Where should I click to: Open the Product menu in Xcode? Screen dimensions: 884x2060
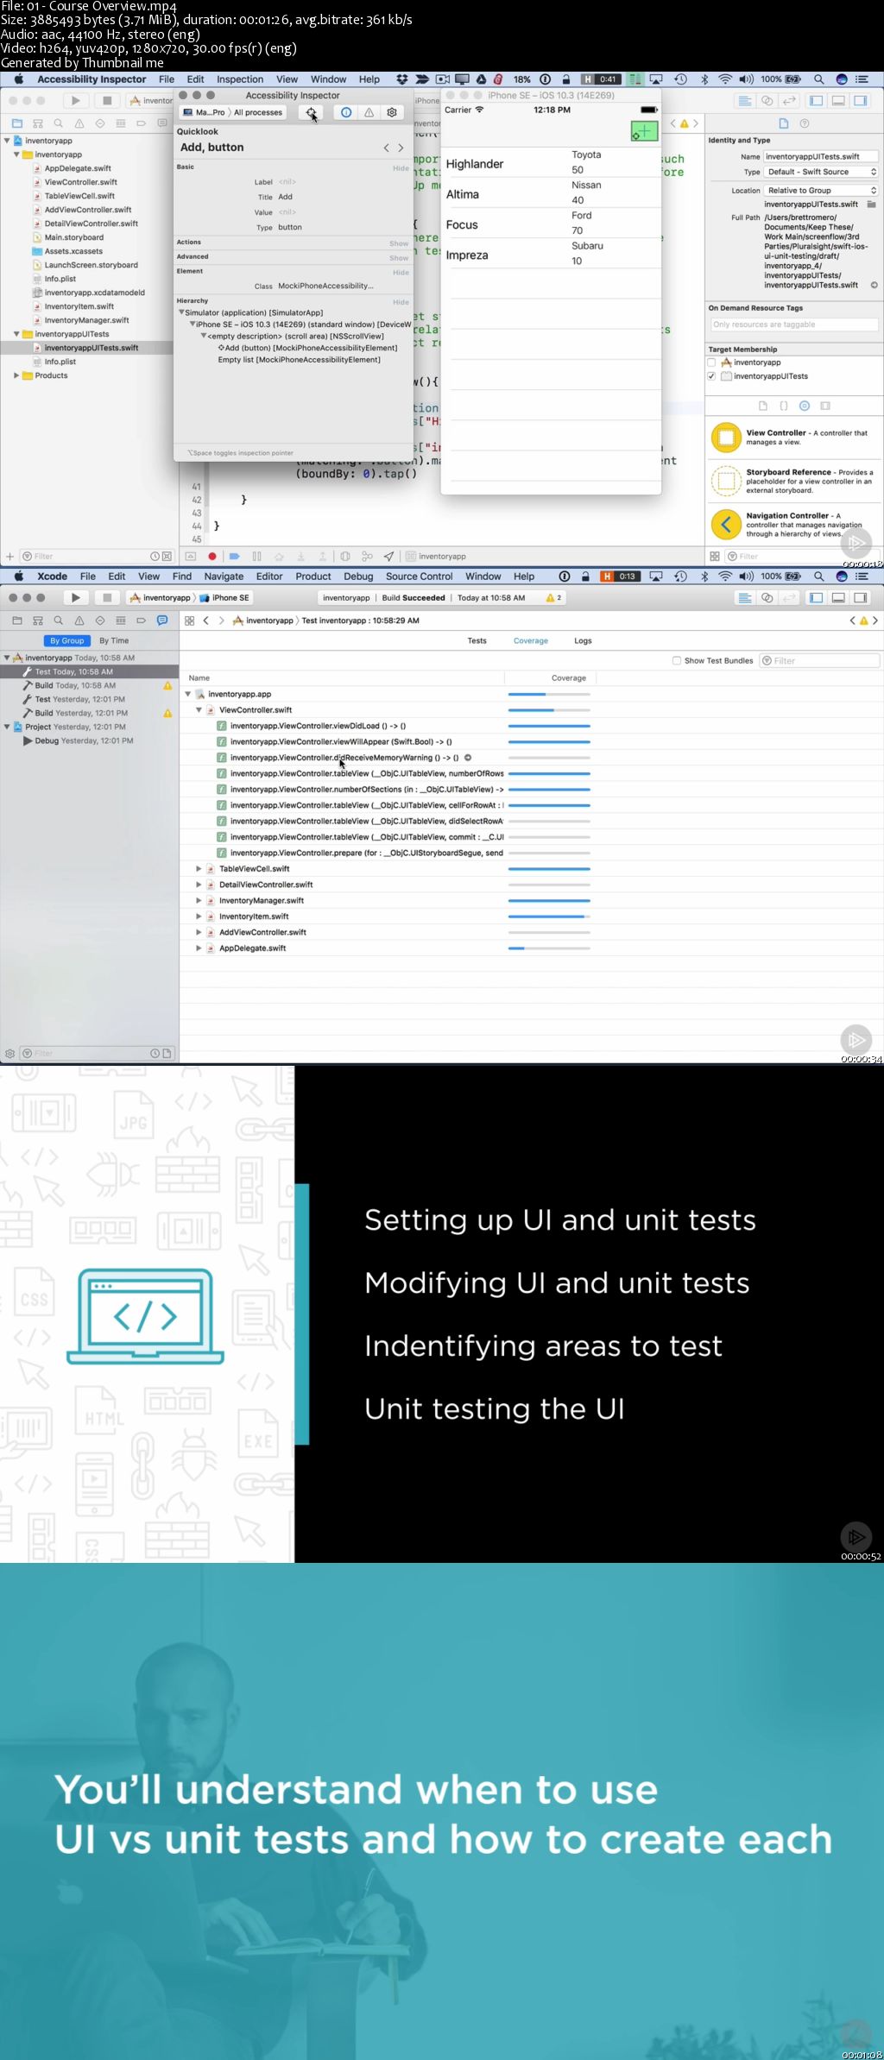coord(313,576)
